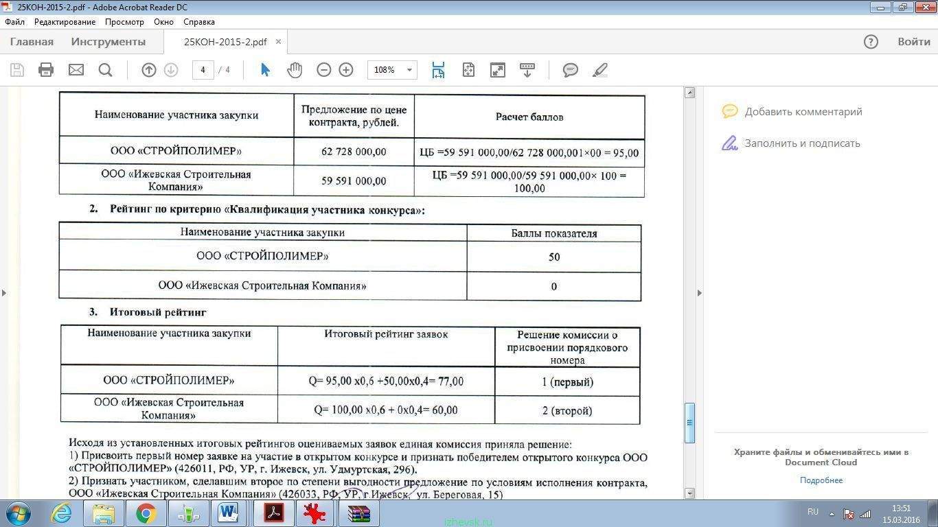Viewport: 938px width, 527px height.
Task: Open the Редактирование menu
Action: 65,22
